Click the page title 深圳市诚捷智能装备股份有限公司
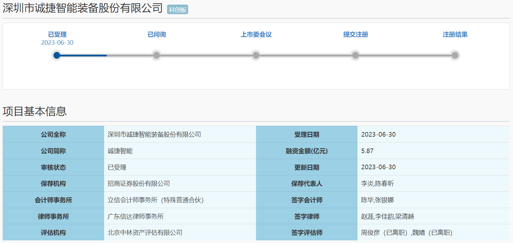Viewport: 513px width, 243px height. point(83,8)
